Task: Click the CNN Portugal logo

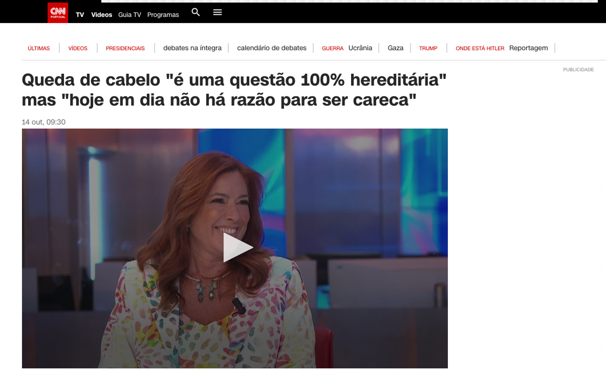Action: (58, 13)
